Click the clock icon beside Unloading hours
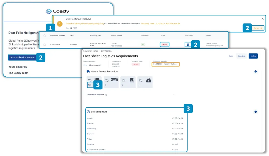 [88, 112]
